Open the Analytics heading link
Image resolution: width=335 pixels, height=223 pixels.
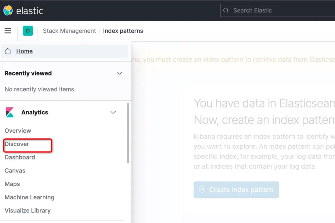click(35, 112)
